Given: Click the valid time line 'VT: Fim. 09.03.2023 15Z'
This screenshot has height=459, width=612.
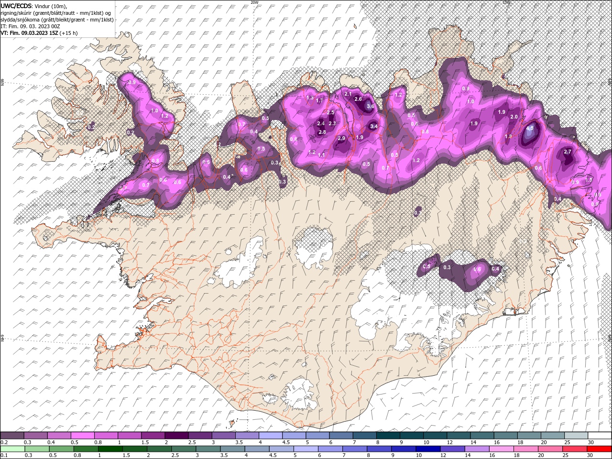Looking at the screenshot, I should (x=30, y=33).
